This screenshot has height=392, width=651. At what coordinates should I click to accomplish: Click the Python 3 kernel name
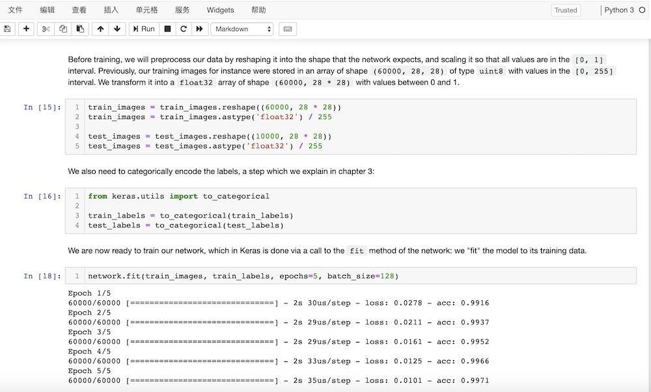click(619, 10)
